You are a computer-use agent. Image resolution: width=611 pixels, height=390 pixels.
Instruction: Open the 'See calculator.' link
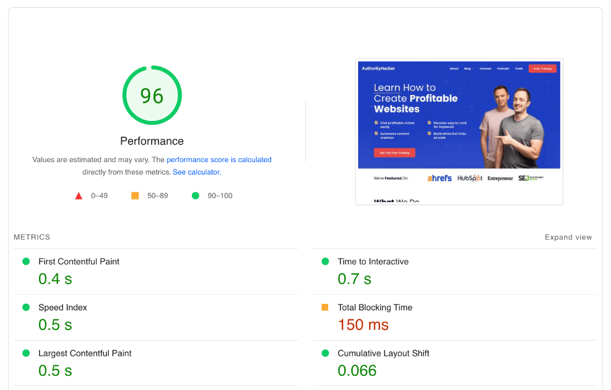(197, 172)
